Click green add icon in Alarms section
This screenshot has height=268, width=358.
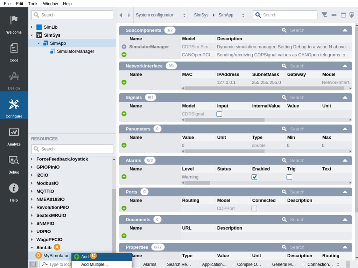click(x=124, y=177)
